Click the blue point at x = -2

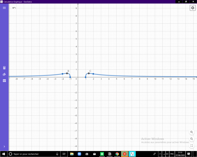62,74
